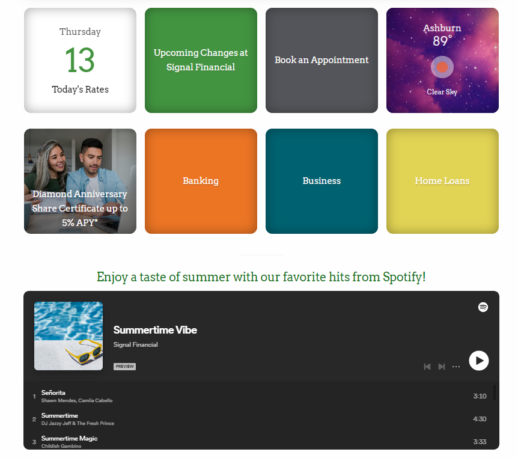Open the yellow Home Loans tile
518x458 pixels.
click(442, 181)
